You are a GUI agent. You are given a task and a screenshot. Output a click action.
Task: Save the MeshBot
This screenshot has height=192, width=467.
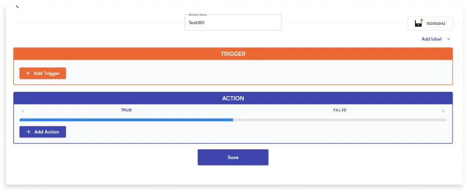point(233,157)
